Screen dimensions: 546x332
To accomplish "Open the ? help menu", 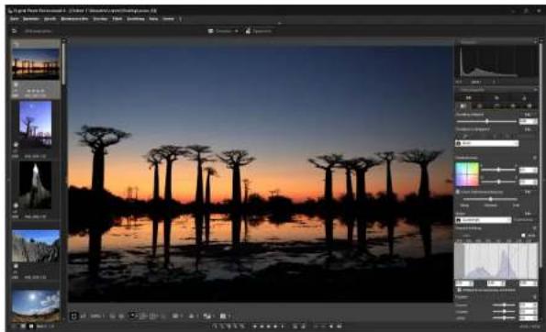I will pyautogui.click(x=180, y=18).
